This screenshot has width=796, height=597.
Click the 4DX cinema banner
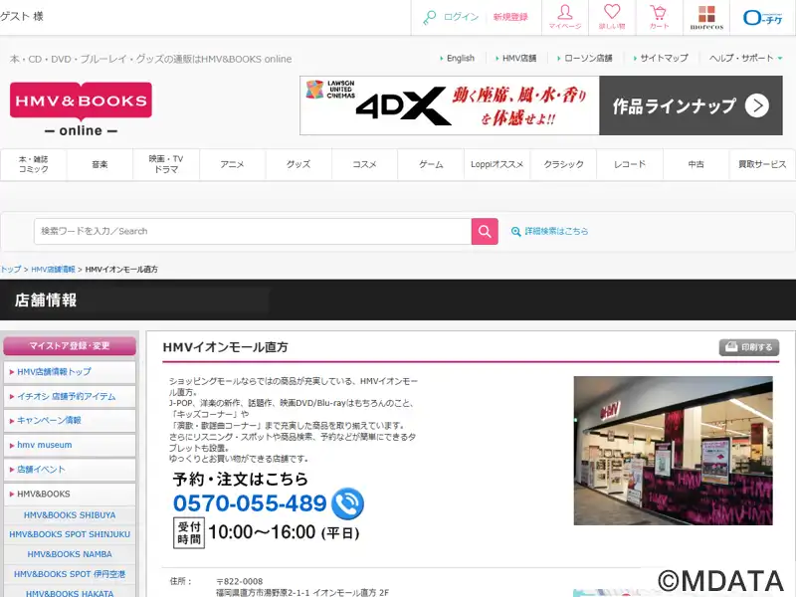(x=540, y=105)
